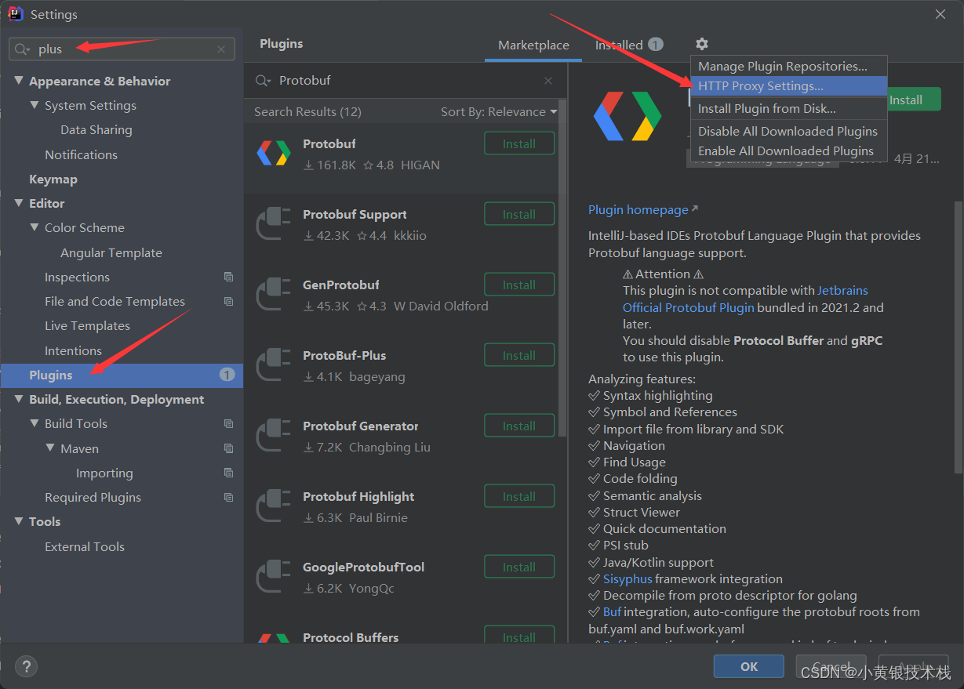Install the GenProtobuf plugin
This screenshot has width=964, height=689.
point(519,285)
